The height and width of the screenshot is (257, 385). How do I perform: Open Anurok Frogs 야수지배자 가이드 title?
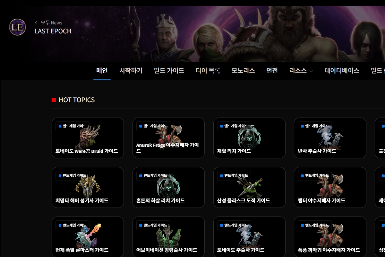pos(167,148)
